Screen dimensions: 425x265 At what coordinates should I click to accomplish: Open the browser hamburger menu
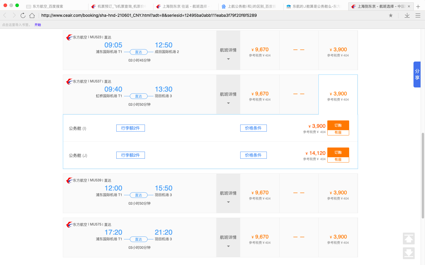[418, 15]
